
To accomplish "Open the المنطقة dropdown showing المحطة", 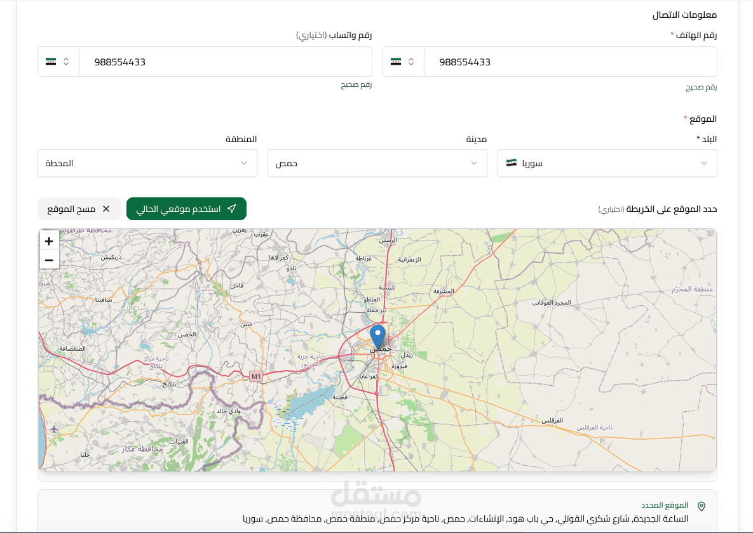I will pos(147,163).
